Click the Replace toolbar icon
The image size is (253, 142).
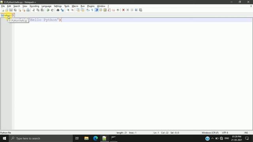click(x=62, y=10)
